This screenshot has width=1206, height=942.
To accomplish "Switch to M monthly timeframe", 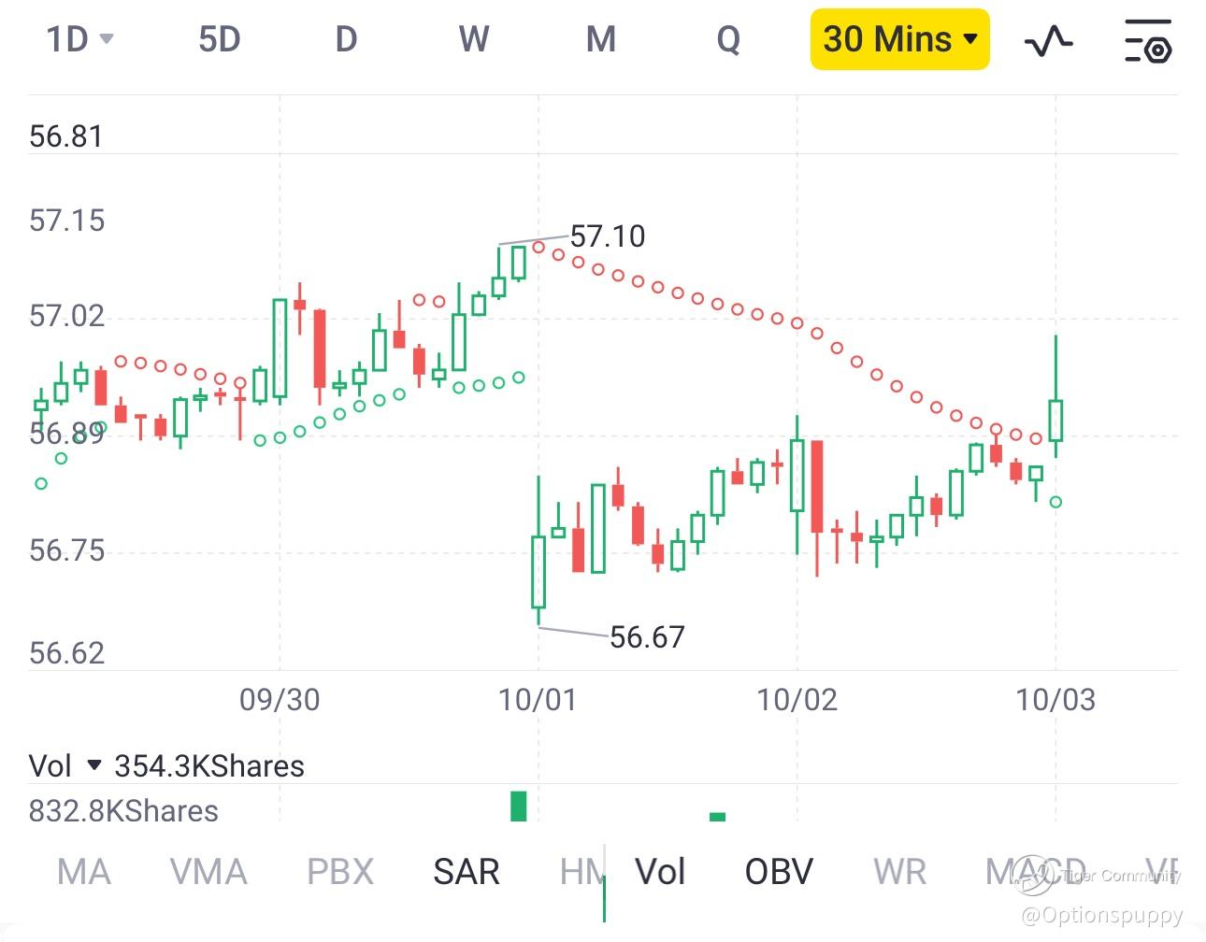I will tap(600, 39).
